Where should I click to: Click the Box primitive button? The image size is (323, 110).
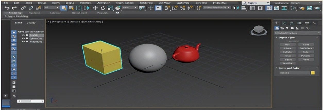coord(287,44)
